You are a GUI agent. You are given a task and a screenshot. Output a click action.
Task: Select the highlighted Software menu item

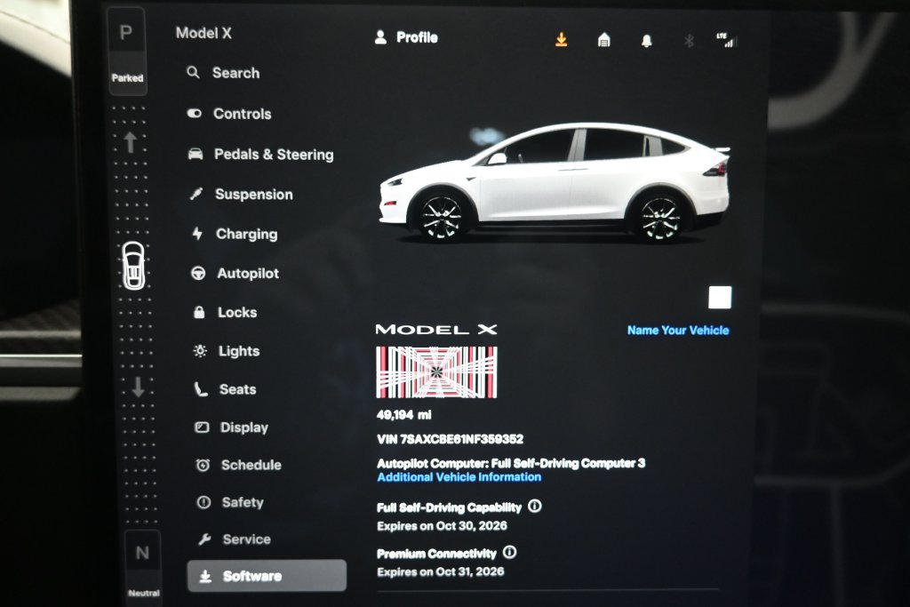(267, 576)
